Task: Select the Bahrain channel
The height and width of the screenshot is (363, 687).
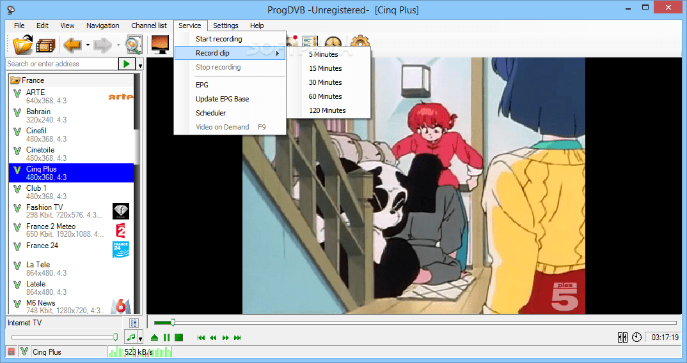Action: point(71,115)
